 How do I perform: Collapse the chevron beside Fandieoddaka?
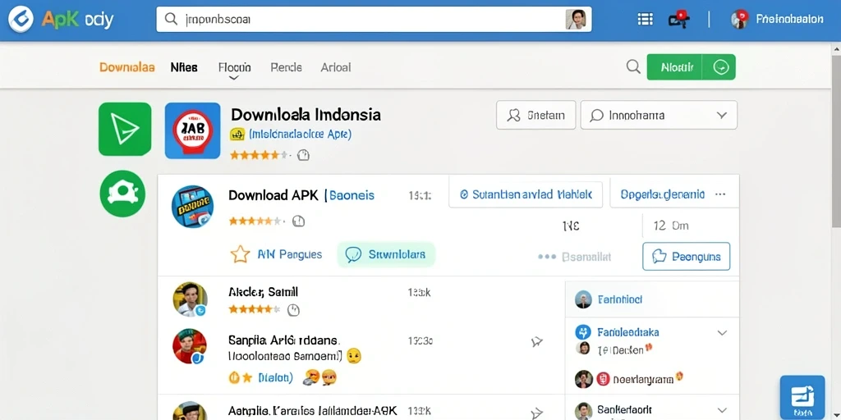click(x=722, y=333)
